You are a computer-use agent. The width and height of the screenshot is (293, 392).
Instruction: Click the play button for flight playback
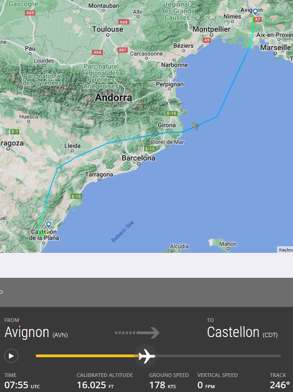coord(11,356)
